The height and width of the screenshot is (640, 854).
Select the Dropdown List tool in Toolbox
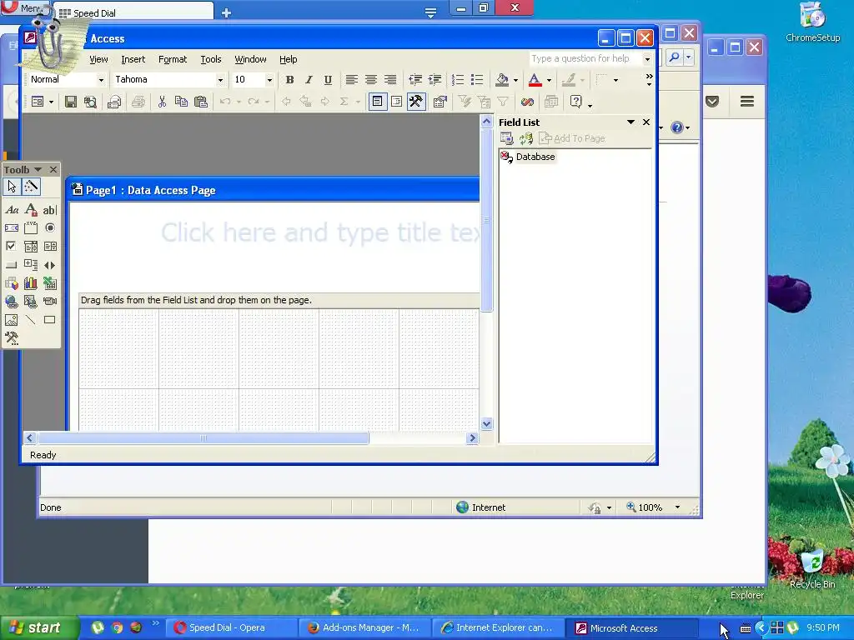[x=31, y=246]
